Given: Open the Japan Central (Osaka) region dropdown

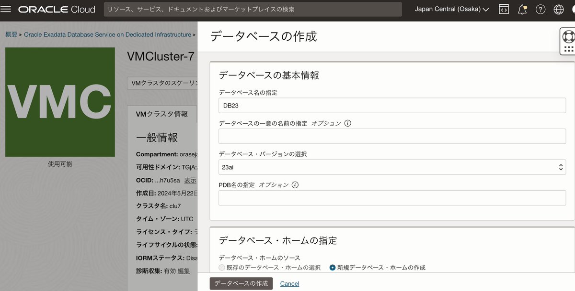Looking at the screenshot, I should click(451, 9).
